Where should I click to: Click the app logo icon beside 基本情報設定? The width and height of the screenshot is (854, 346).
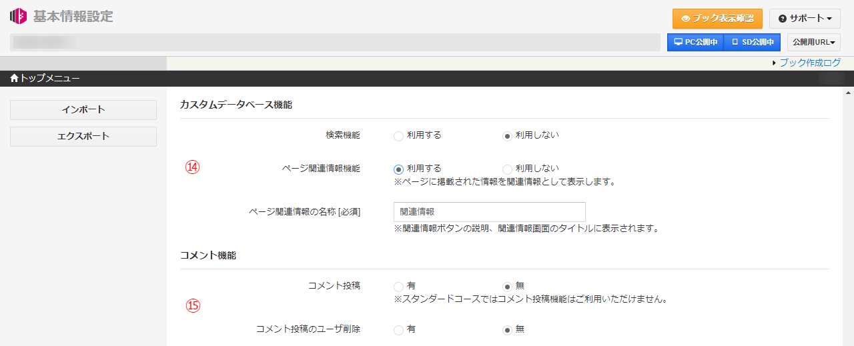(18, 16)
